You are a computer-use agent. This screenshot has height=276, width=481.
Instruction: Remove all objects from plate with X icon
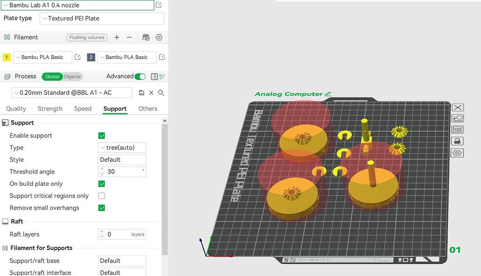click(x=458, y=107)
